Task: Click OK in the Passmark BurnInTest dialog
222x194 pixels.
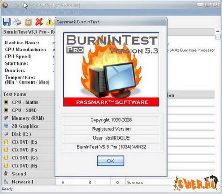Action: tap(111, 161)
